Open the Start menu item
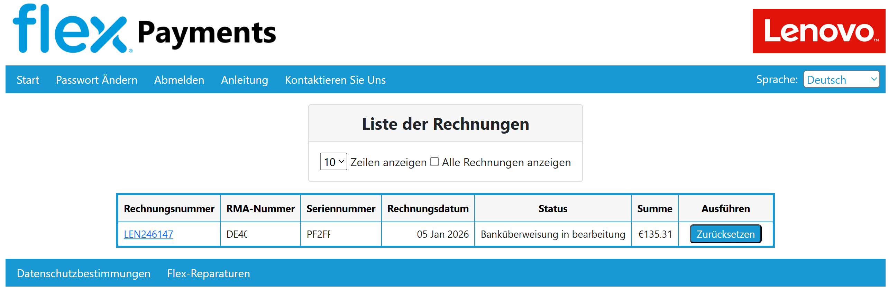 pyautogui.click(x=28, y=80)
